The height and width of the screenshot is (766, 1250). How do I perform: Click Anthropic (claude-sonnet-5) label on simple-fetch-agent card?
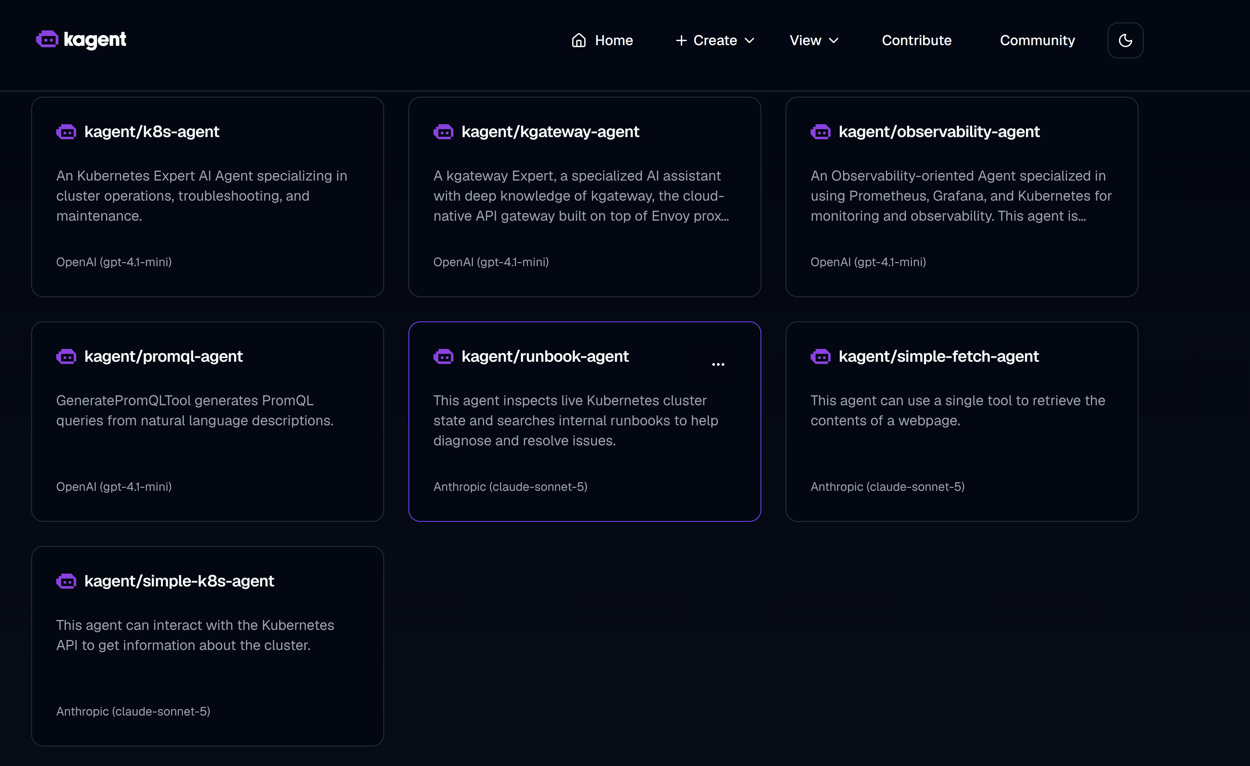click(x=888, y=487)
